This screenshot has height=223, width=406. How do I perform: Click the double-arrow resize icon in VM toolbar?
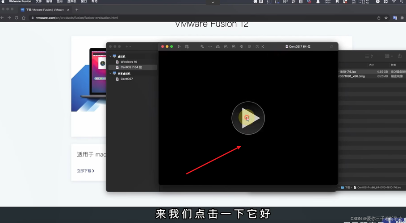point(210,46)
